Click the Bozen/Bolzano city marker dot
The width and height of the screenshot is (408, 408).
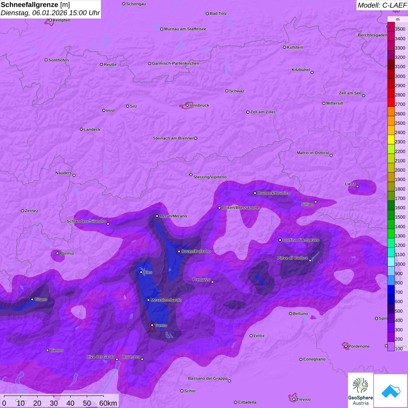point(179,252)
